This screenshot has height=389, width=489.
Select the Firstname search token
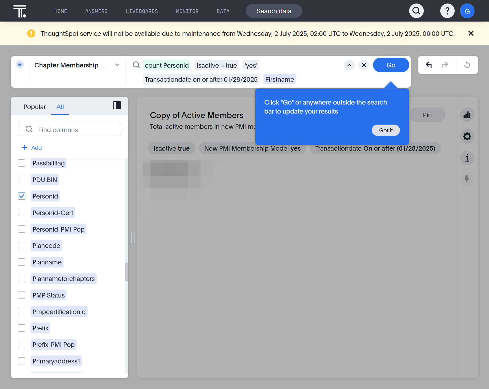(280, 79)
